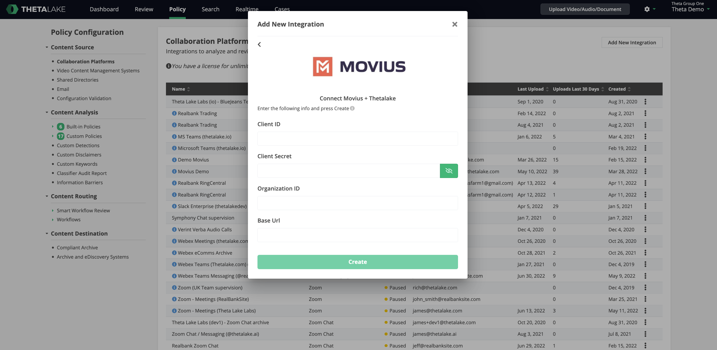The image size is (717, 350).
Task: Open the Dashboard tab
Action: click(104, 9)
